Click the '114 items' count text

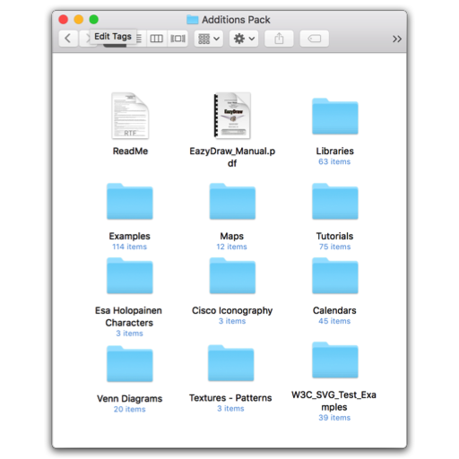[129, 247]
